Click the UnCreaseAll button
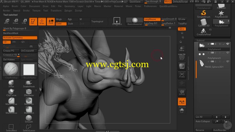Image resolution: width=235 pixels, height=132 pixels. pyautogui.click(x=29, y=51)
